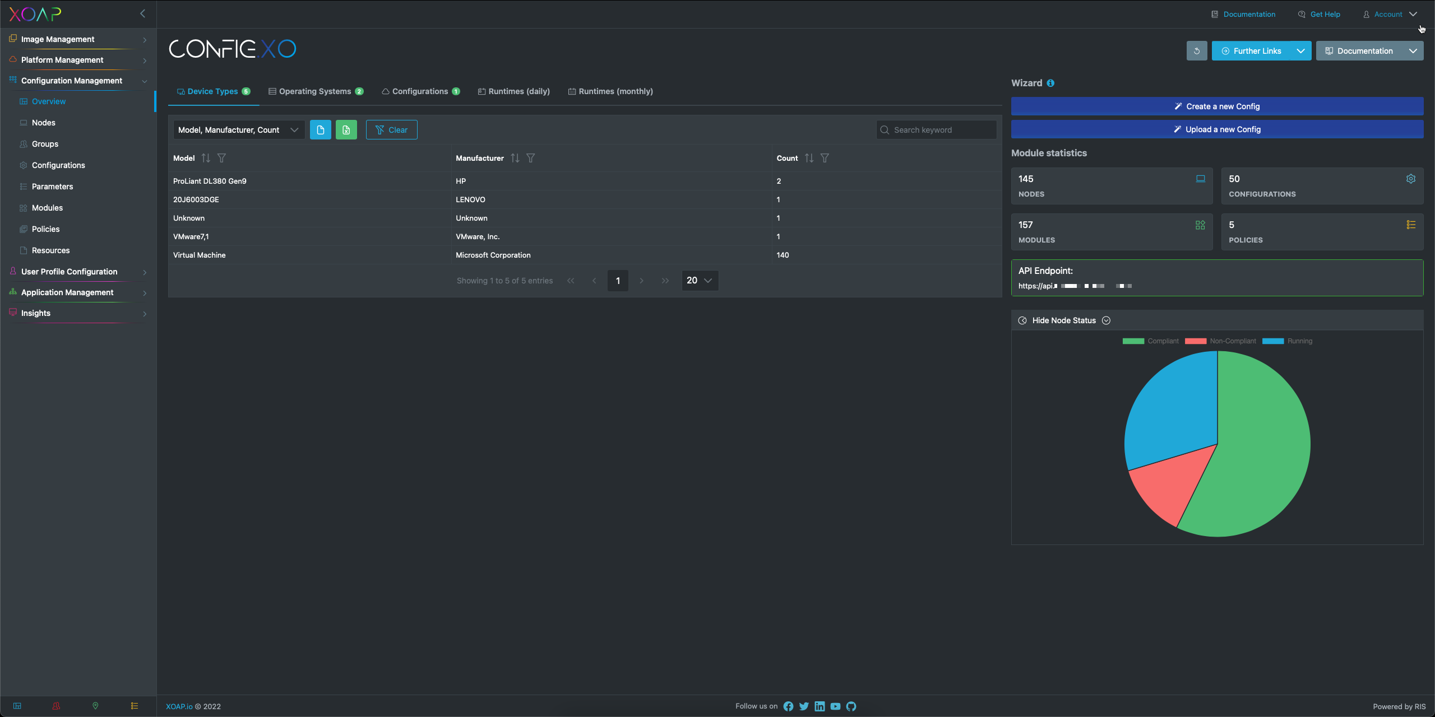Expand Image Management menu
This screenshot has height=717, width=1435.
(x=78, y=39)
